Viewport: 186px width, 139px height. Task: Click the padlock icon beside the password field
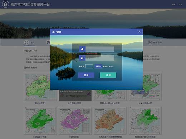pyautogui.click(x=82, y=58)
